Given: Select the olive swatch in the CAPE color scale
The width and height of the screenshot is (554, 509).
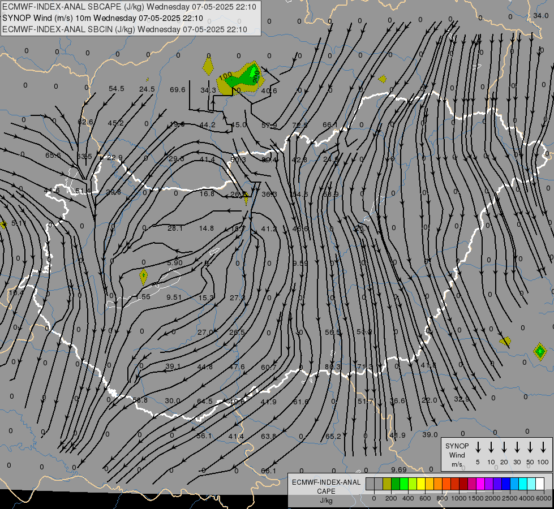Looking at the screenshot, I should tap(387, 484).
